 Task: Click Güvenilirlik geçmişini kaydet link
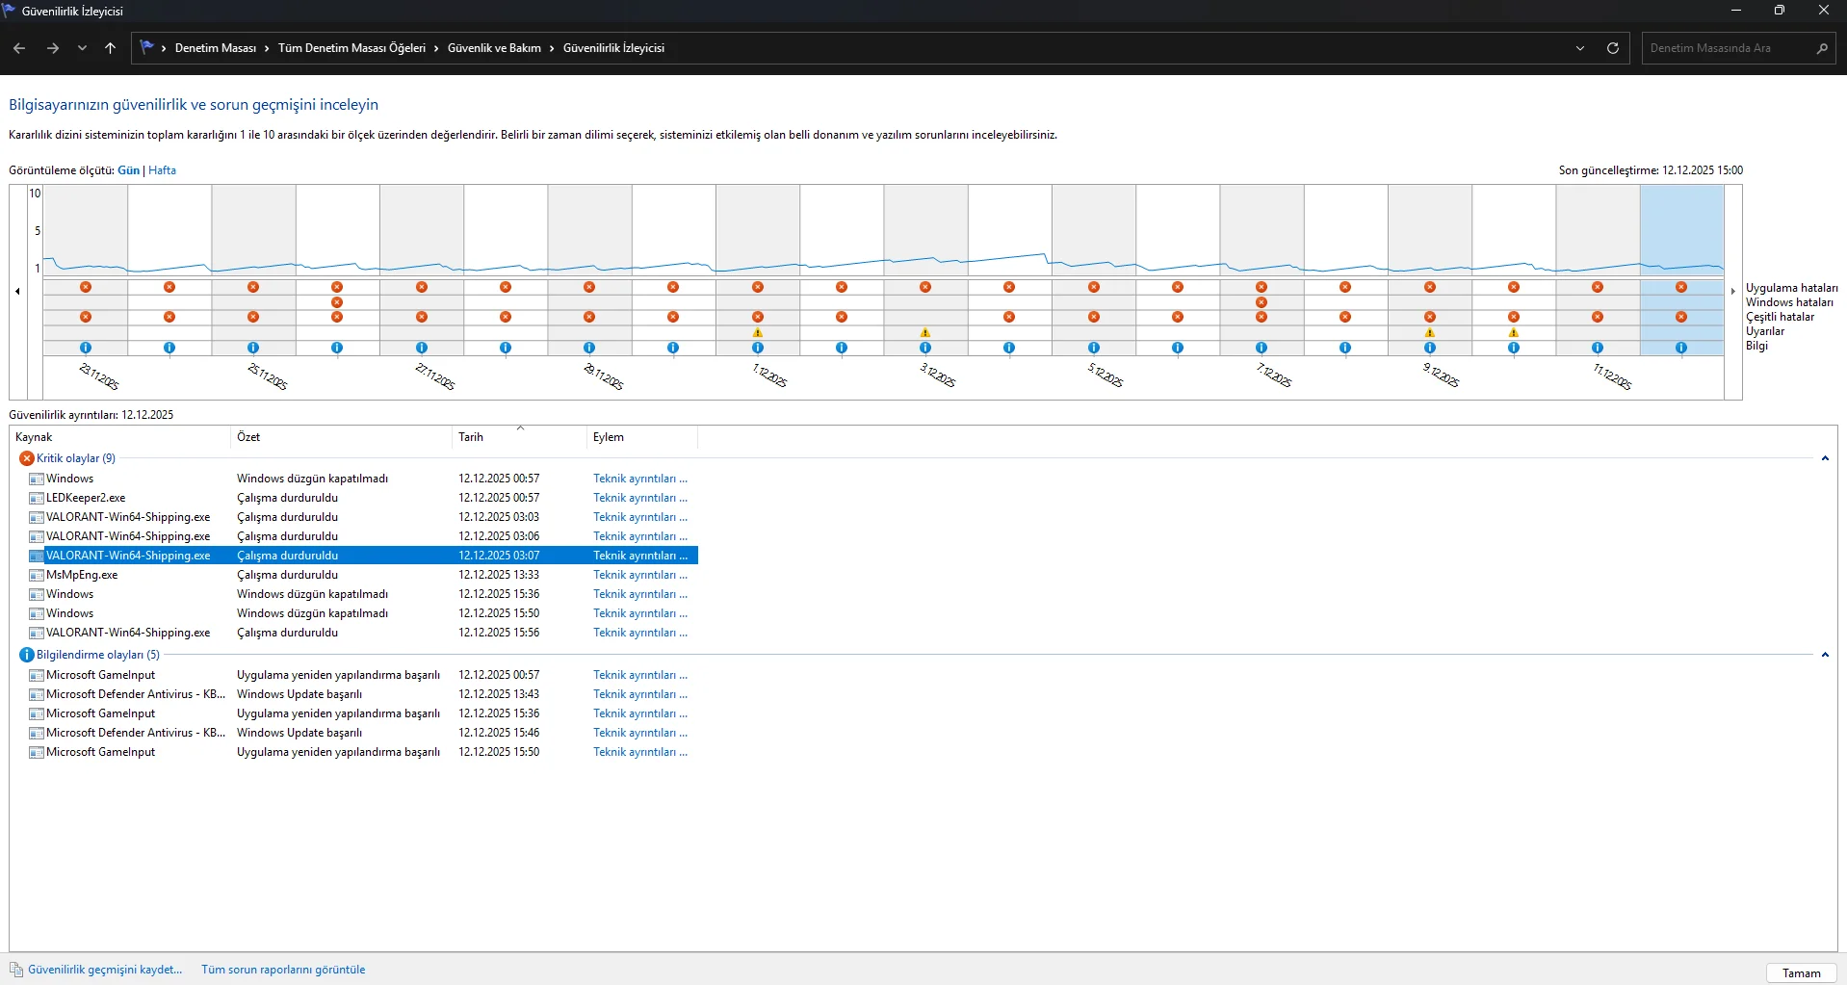coord(105,970)
